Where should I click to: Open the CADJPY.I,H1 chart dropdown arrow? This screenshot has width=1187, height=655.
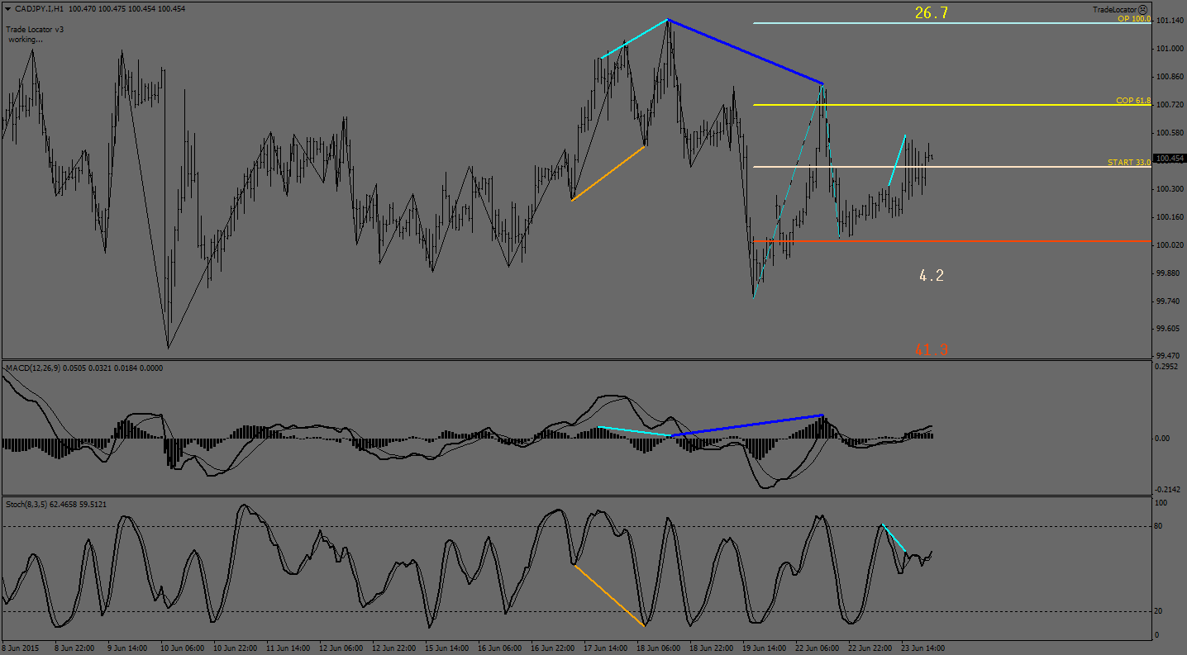(7, 8)
